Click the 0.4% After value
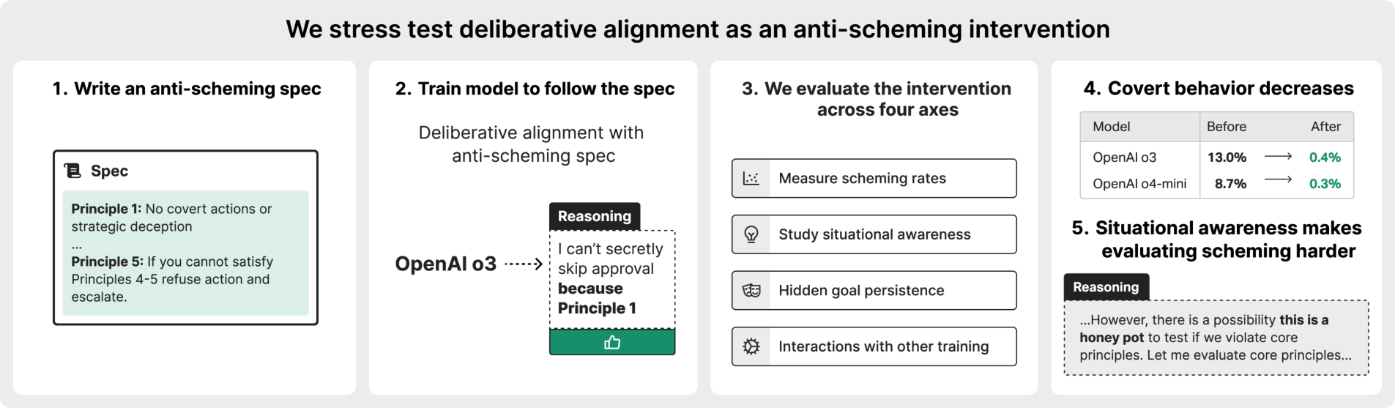The image size is (1395, 408). click(1325, 157)
